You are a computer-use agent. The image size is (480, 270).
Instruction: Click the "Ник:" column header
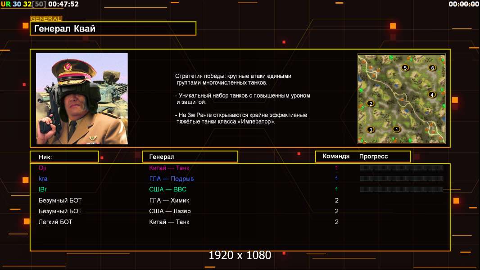tap(64, 157)
